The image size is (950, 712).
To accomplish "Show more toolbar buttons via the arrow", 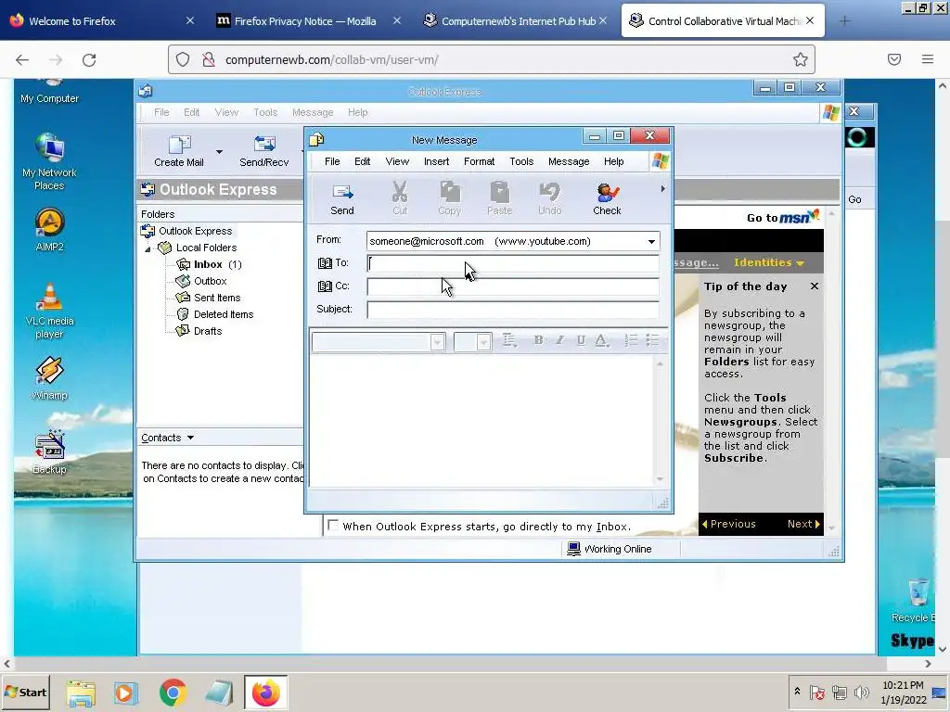I will (662, 189).
